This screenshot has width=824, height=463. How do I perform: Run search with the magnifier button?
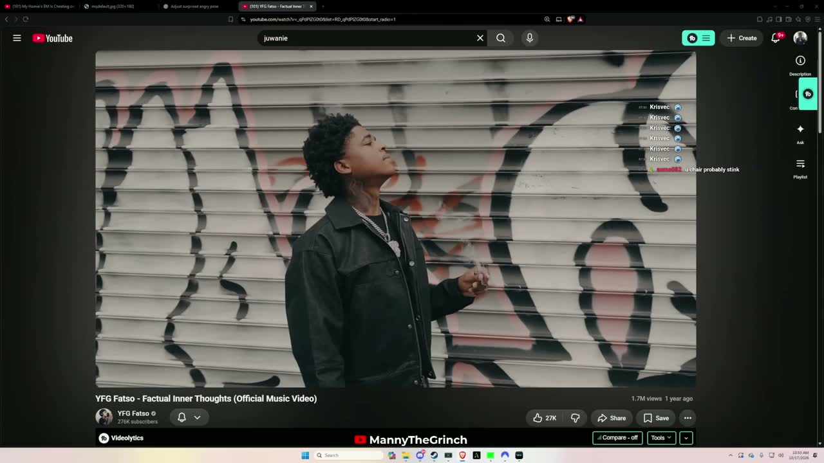[501, 38]
